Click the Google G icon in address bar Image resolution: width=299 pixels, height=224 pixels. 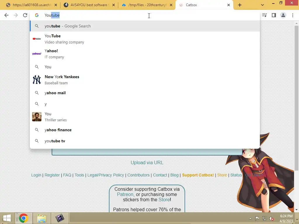[36, 15]
